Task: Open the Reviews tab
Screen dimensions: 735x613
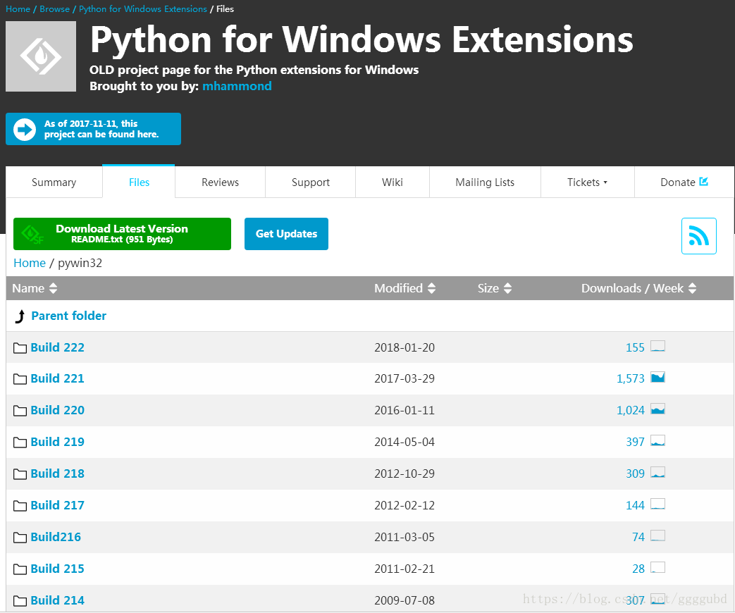Action: tap(219, 182)
